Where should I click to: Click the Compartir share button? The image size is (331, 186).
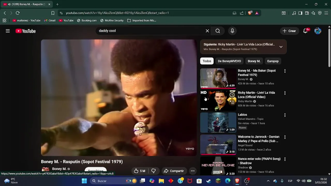[174, 171]
